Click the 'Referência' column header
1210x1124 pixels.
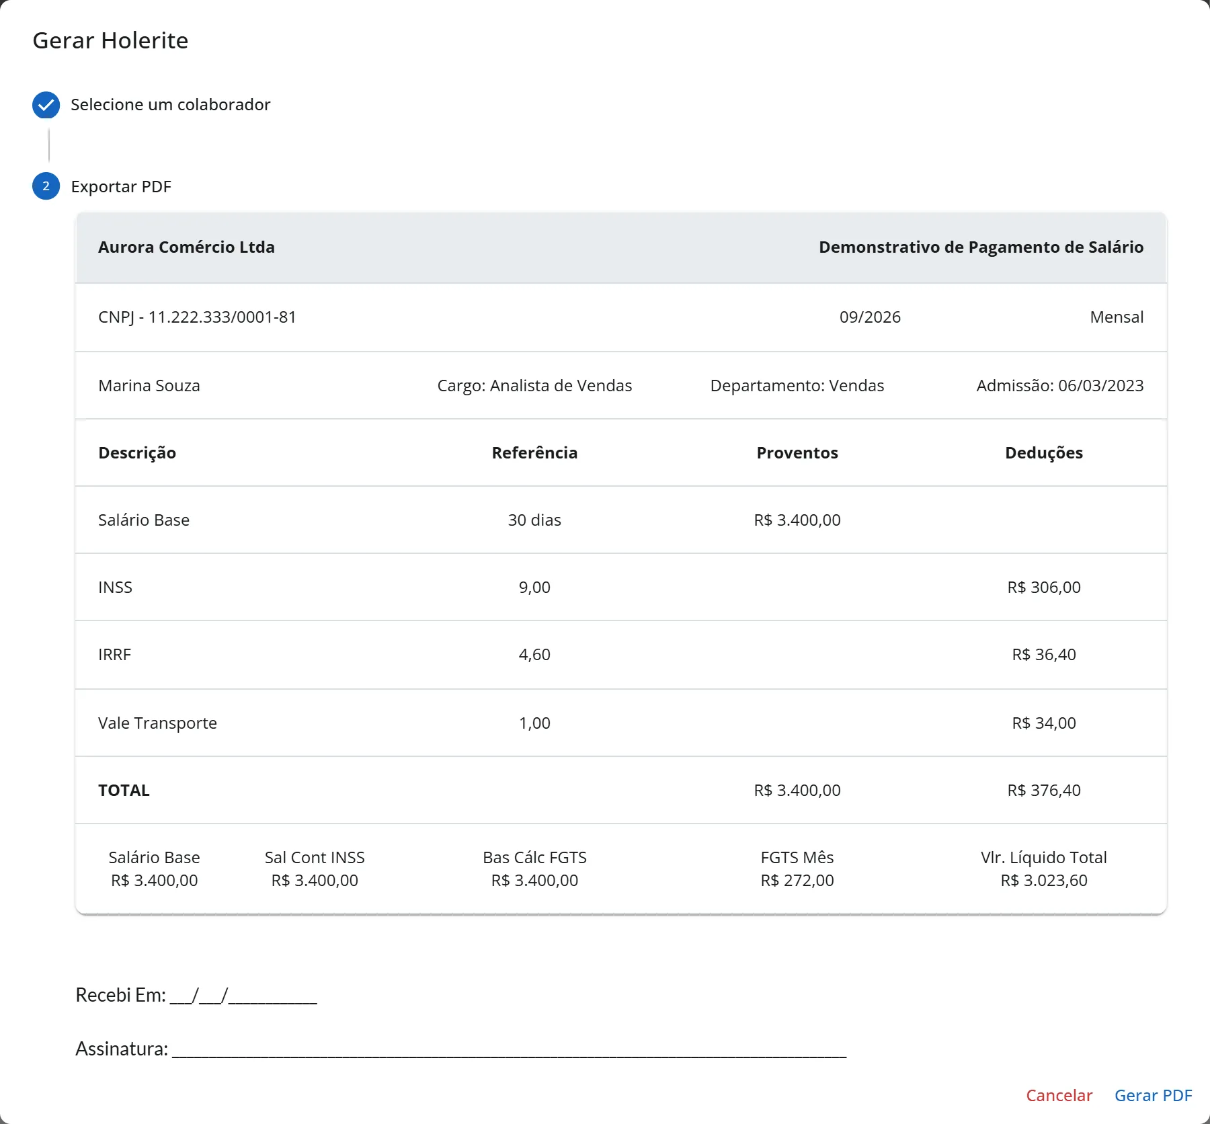[x=534, y=453]
